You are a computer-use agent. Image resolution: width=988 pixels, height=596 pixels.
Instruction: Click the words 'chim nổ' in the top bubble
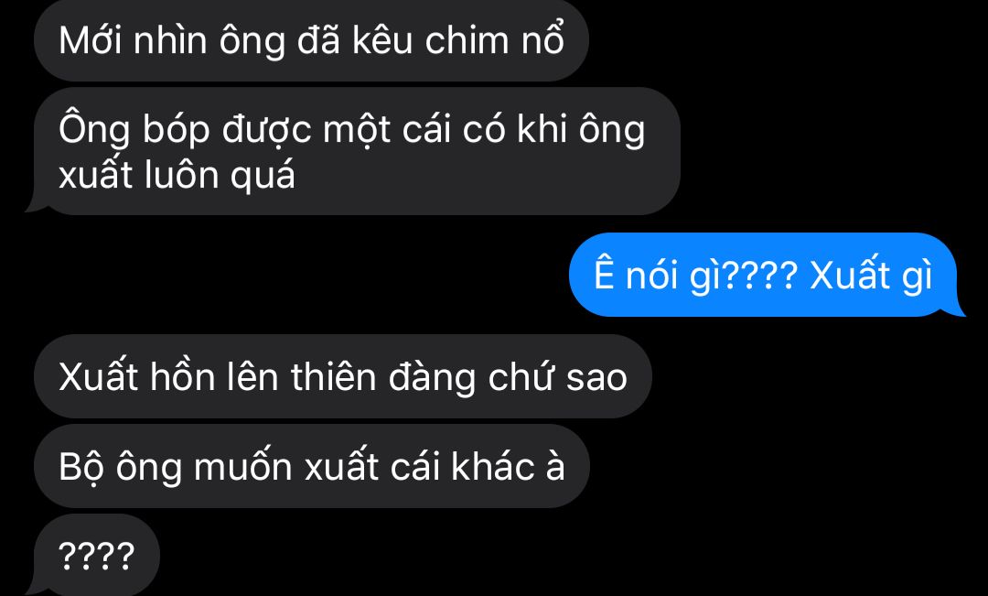pos(495,40)
